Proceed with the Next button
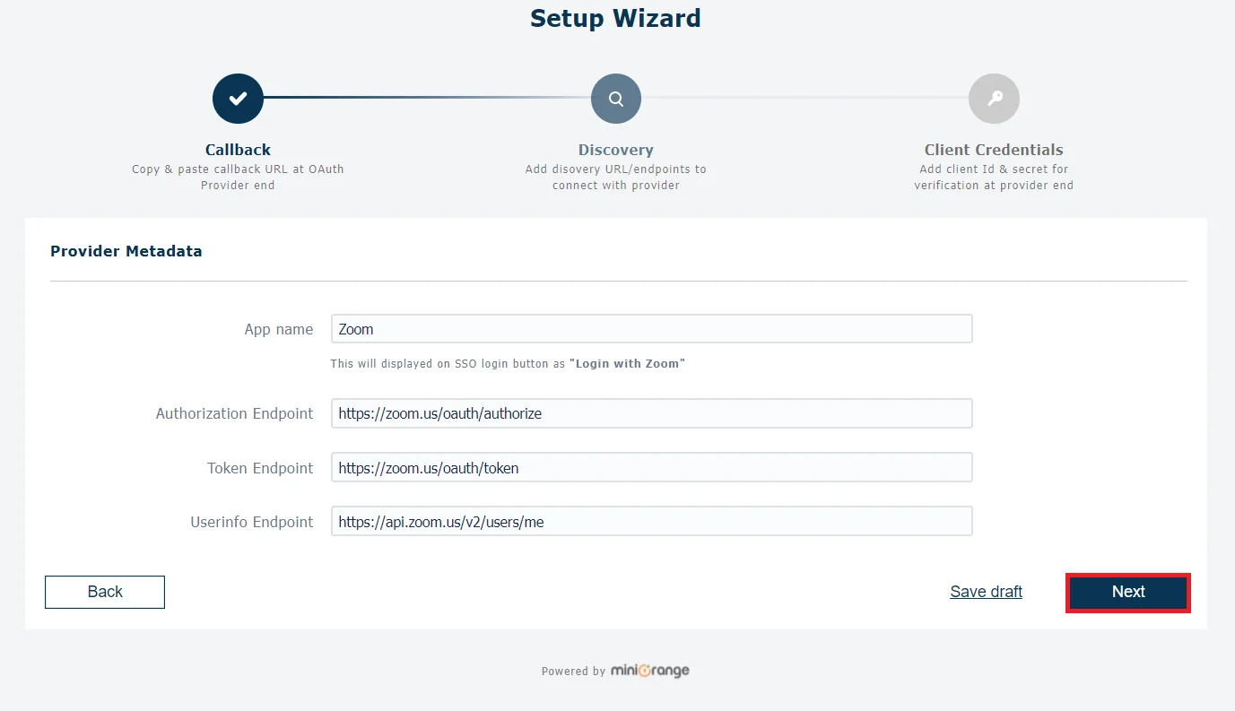This screenshot has width=1235, height=711. point(1128,593)
